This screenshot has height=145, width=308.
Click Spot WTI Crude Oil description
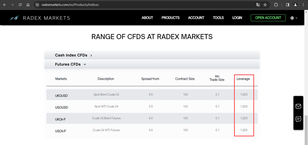(106, 106)
